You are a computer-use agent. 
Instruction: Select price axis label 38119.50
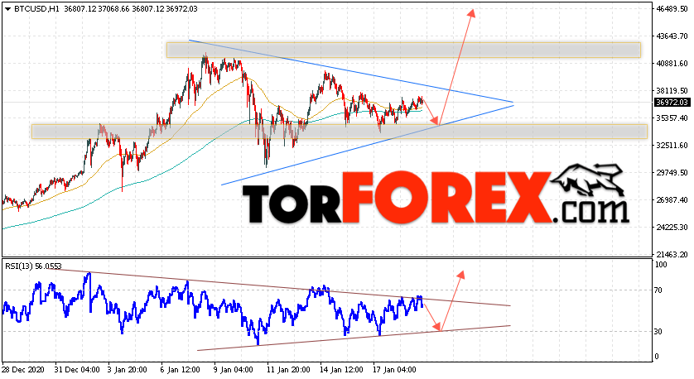(672, 91)
